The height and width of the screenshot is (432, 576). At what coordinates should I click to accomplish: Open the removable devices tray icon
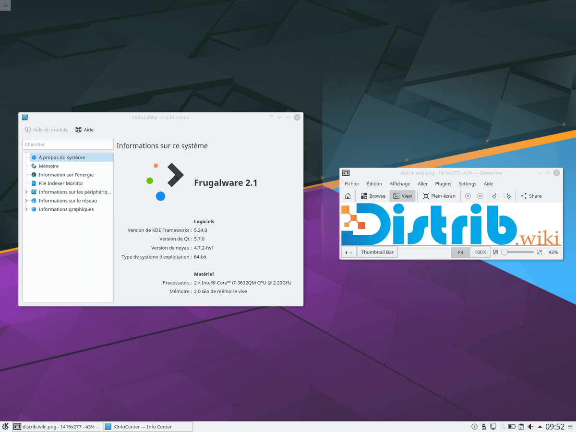(x=484, y=427)
